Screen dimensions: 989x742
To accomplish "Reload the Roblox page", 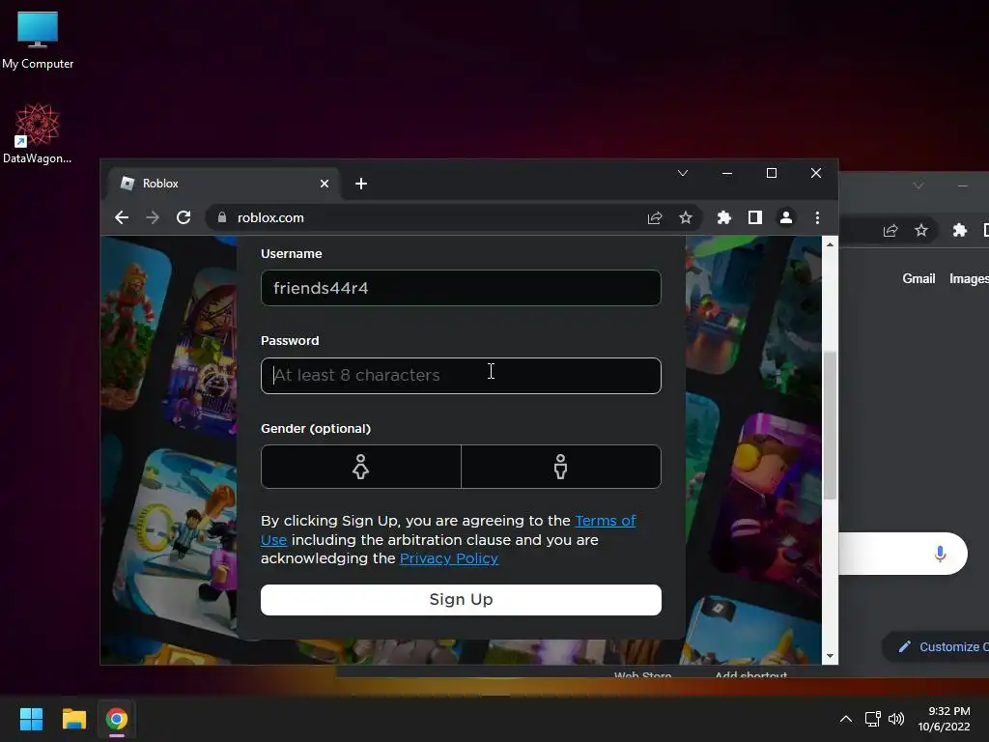I will pos(184,217).
